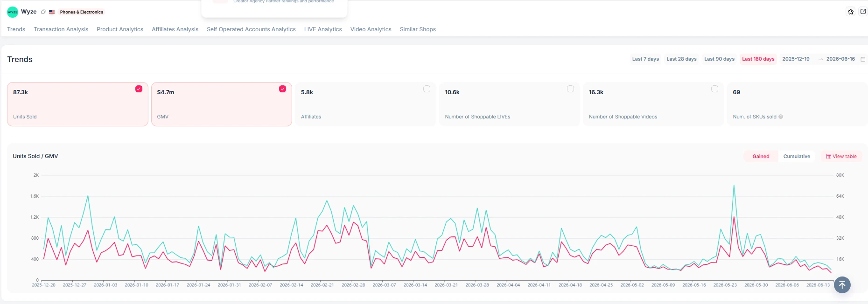Click the end date 2026-06-16 field
868x304 pixels.
840,59
